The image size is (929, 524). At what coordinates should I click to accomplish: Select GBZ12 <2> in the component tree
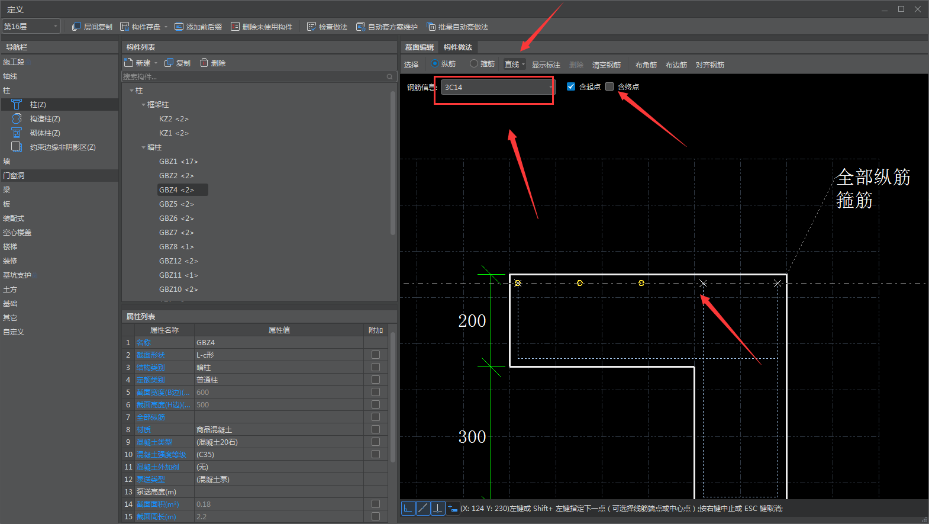[178, 261]
